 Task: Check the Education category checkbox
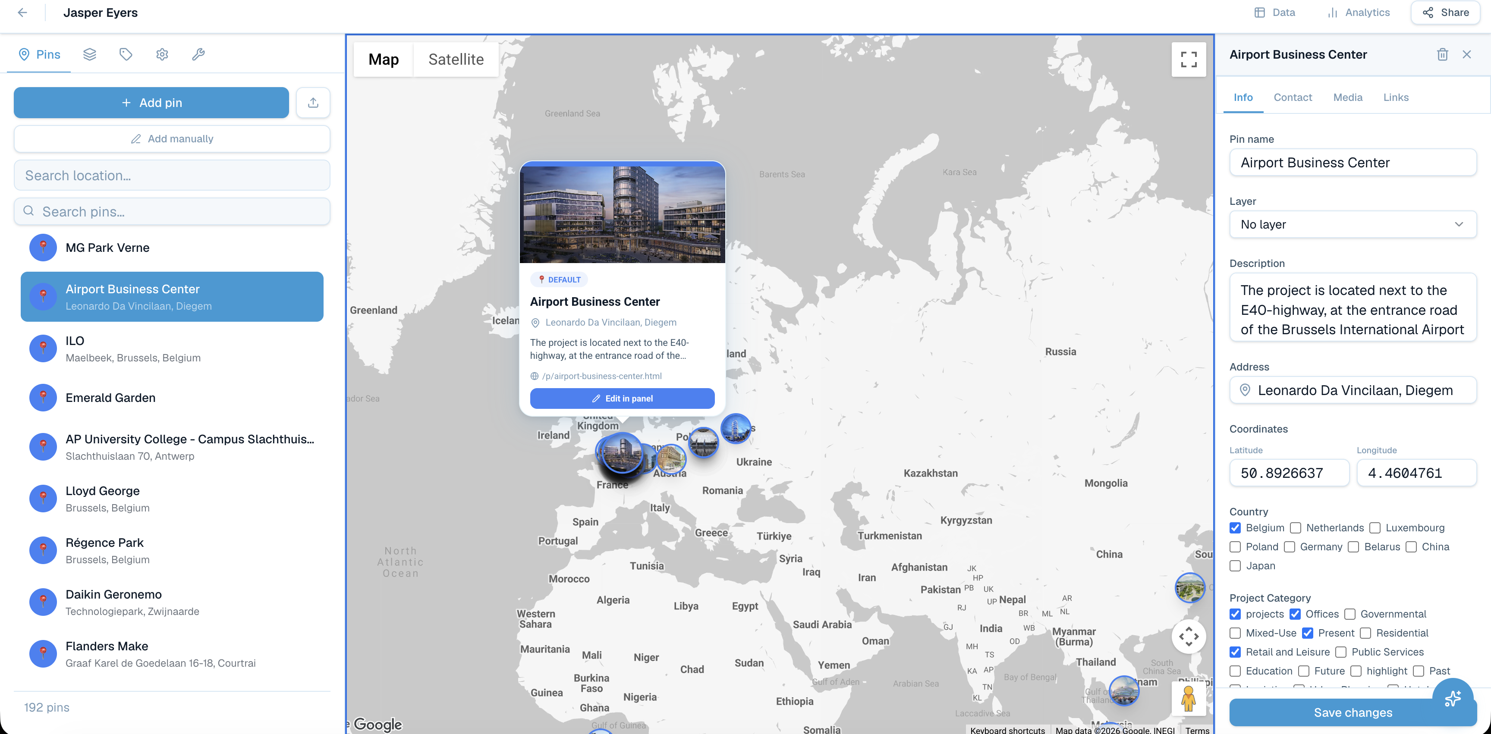pos(1235,671)
